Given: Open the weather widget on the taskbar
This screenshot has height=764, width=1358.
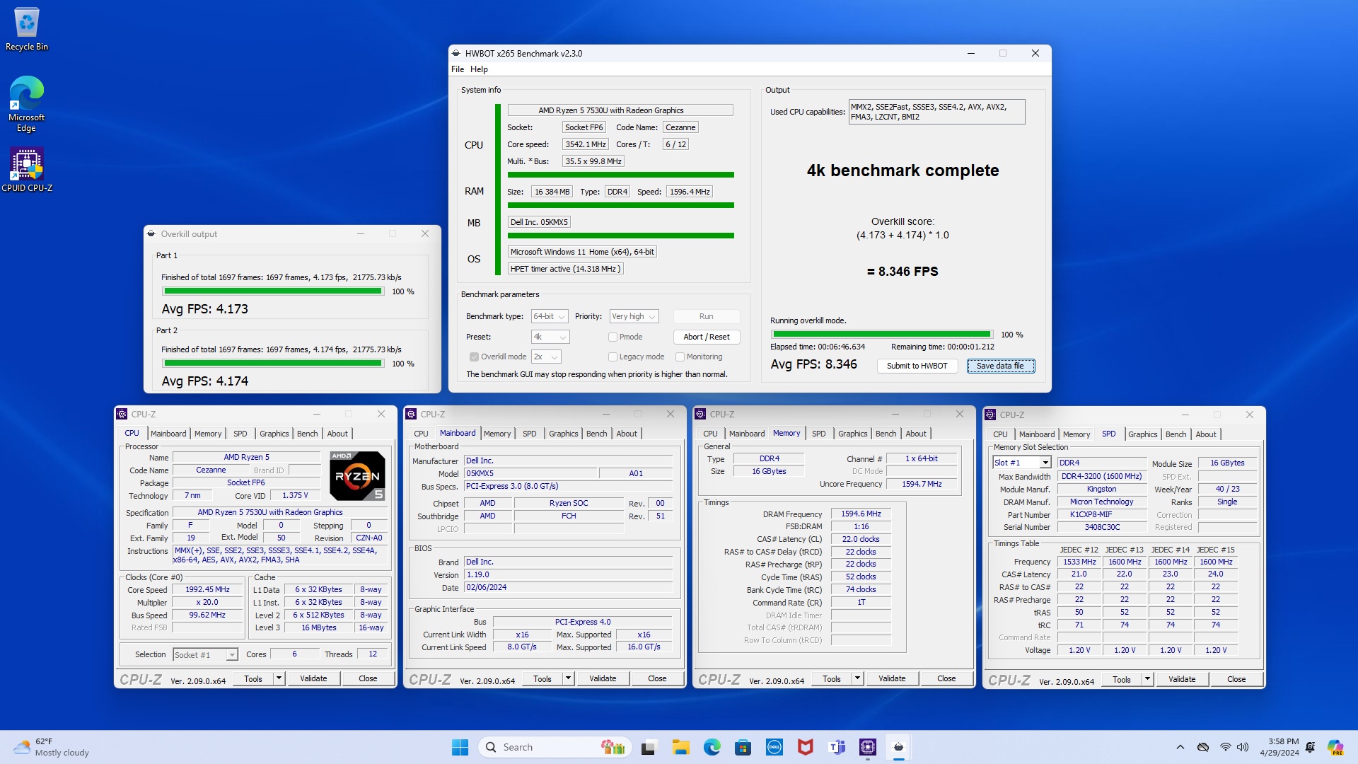Looking at the screenshot, I should [52, 747].
